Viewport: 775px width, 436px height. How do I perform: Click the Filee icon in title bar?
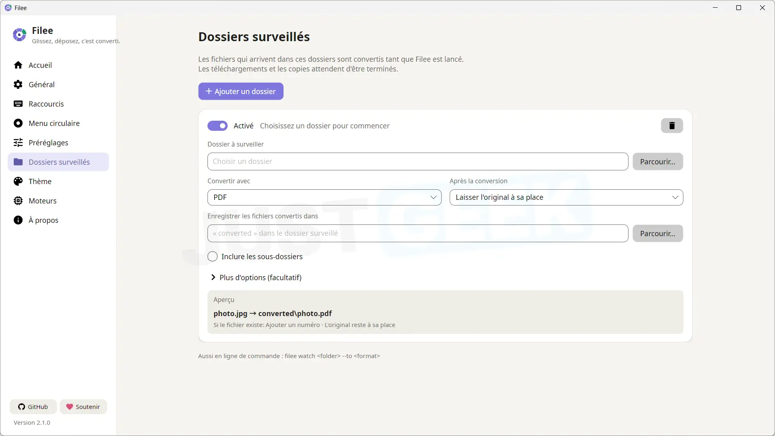point(8,8)
